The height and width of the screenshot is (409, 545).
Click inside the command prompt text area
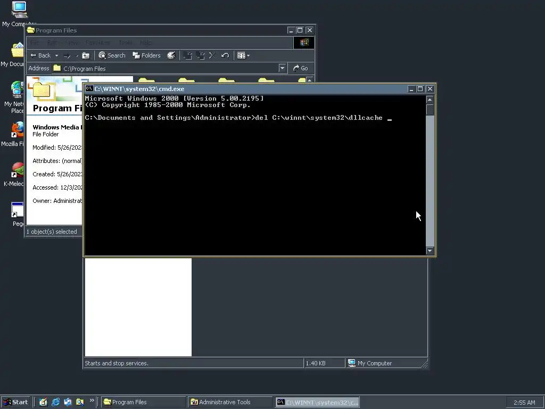click(255, 175)
